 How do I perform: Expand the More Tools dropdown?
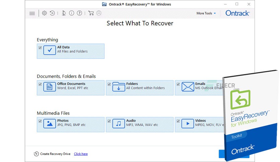(x=206, y=13)
